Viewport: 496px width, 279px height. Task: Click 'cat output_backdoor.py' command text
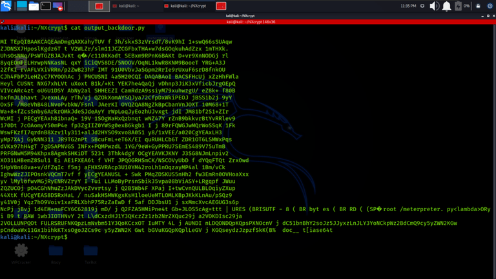coord(108,28)
